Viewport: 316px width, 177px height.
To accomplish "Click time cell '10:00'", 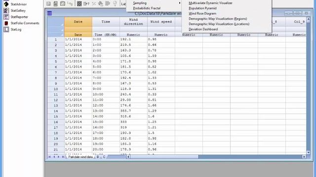I will click(x=106, y=94).
